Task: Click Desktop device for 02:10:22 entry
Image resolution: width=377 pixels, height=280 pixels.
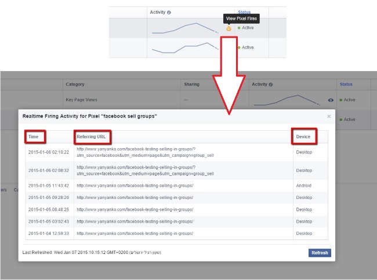Action: point(304,152)
